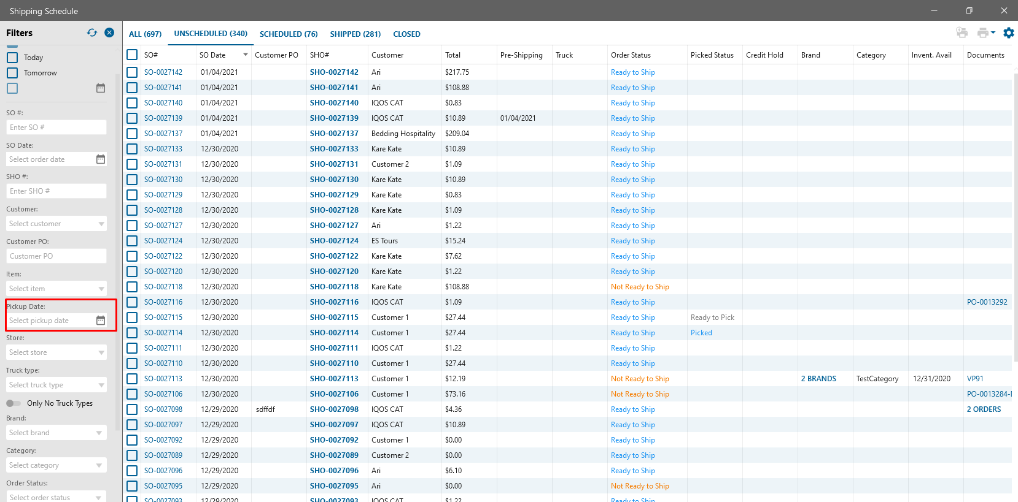This screenshot has height=502, width=1018.
Task: Open the Select order status dropdown
Action: point(56,497)
